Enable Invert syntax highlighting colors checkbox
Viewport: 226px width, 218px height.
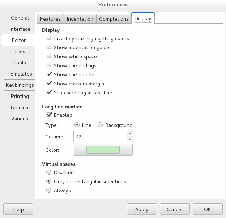pos(49,38)
